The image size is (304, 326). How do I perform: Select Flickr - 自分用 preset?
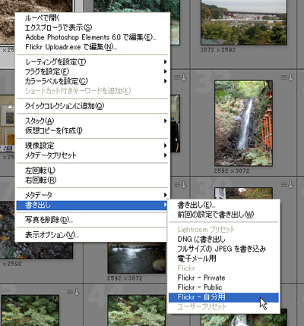(x=223, y=297)
